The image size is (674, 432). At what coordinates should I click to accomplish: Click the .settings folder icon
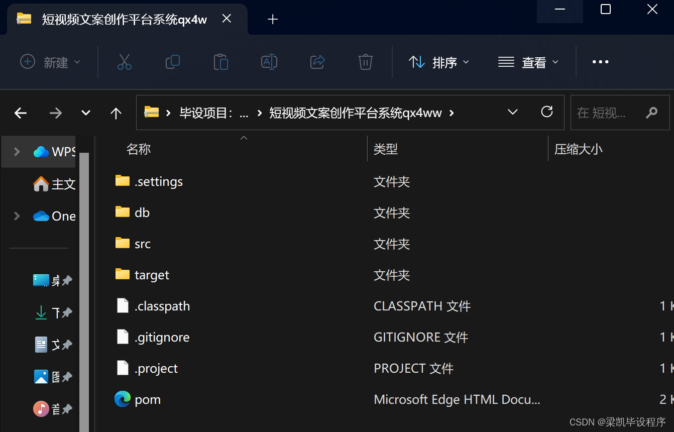pyautogui.click(x=123, y=180)
